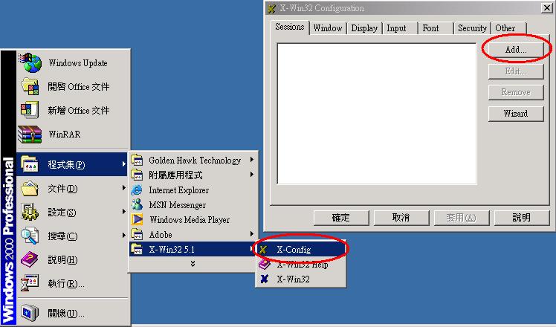Screen dimensions: 556x327
Task: Click the Windows Update globe icon
Action: [x=30, y=62]
